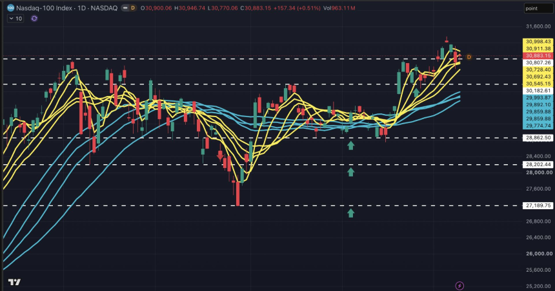Click the dash icon in the header pill
This screenshot has width=555, height=291.
125,8
